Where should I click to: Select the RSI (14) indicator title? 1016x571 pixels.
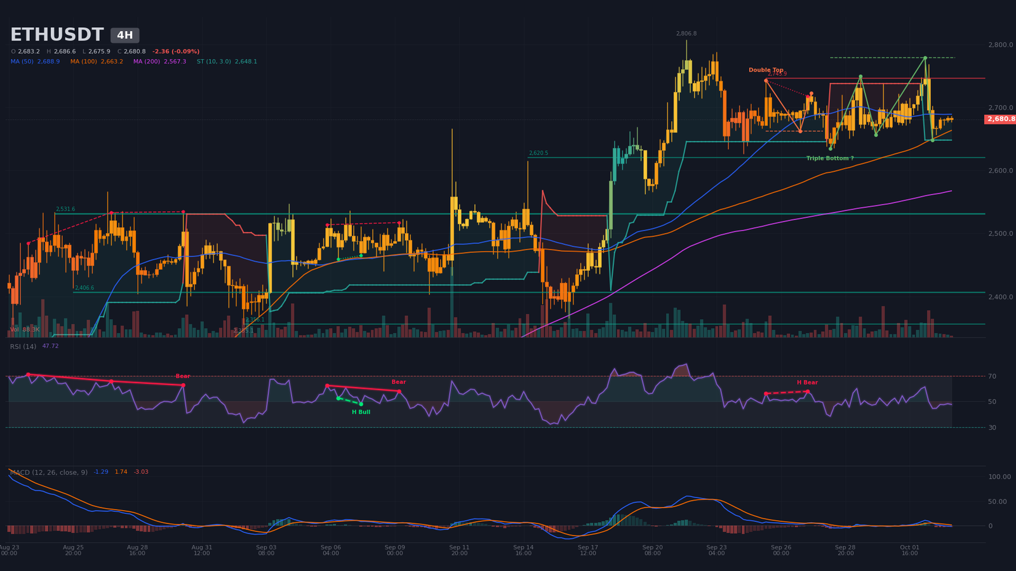tap(23, 346)
